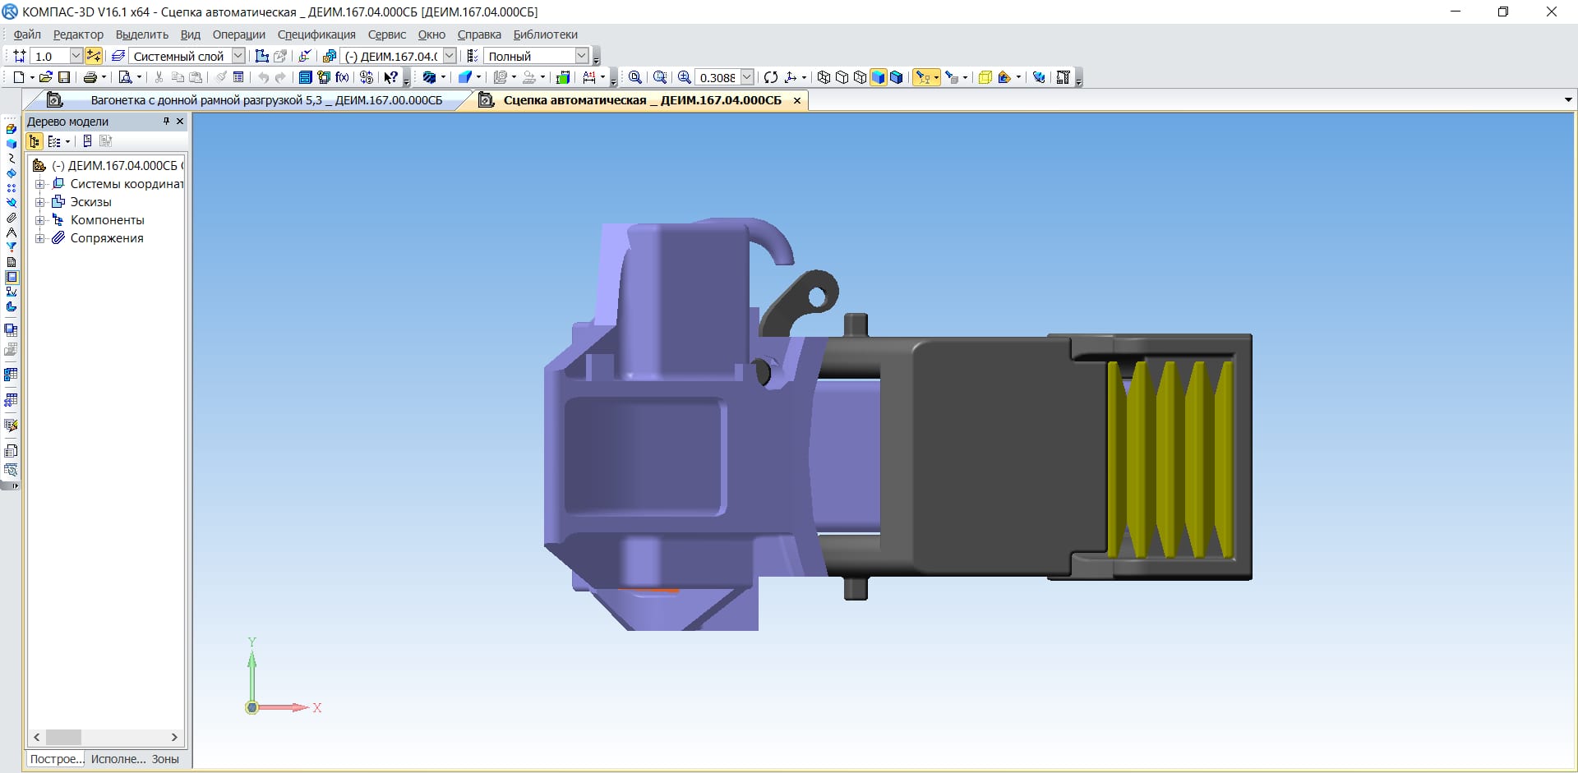Open the Операции menu
Screen dimensions: 1578x773
point(238,35)
